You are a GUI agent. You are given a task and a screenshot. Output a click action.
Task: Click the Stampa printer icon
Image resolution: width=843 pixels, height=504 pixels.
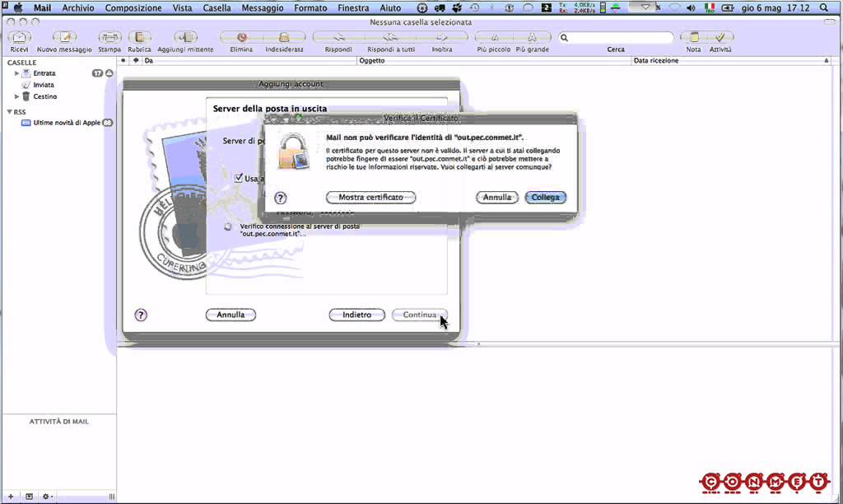[x=109, y=37]
